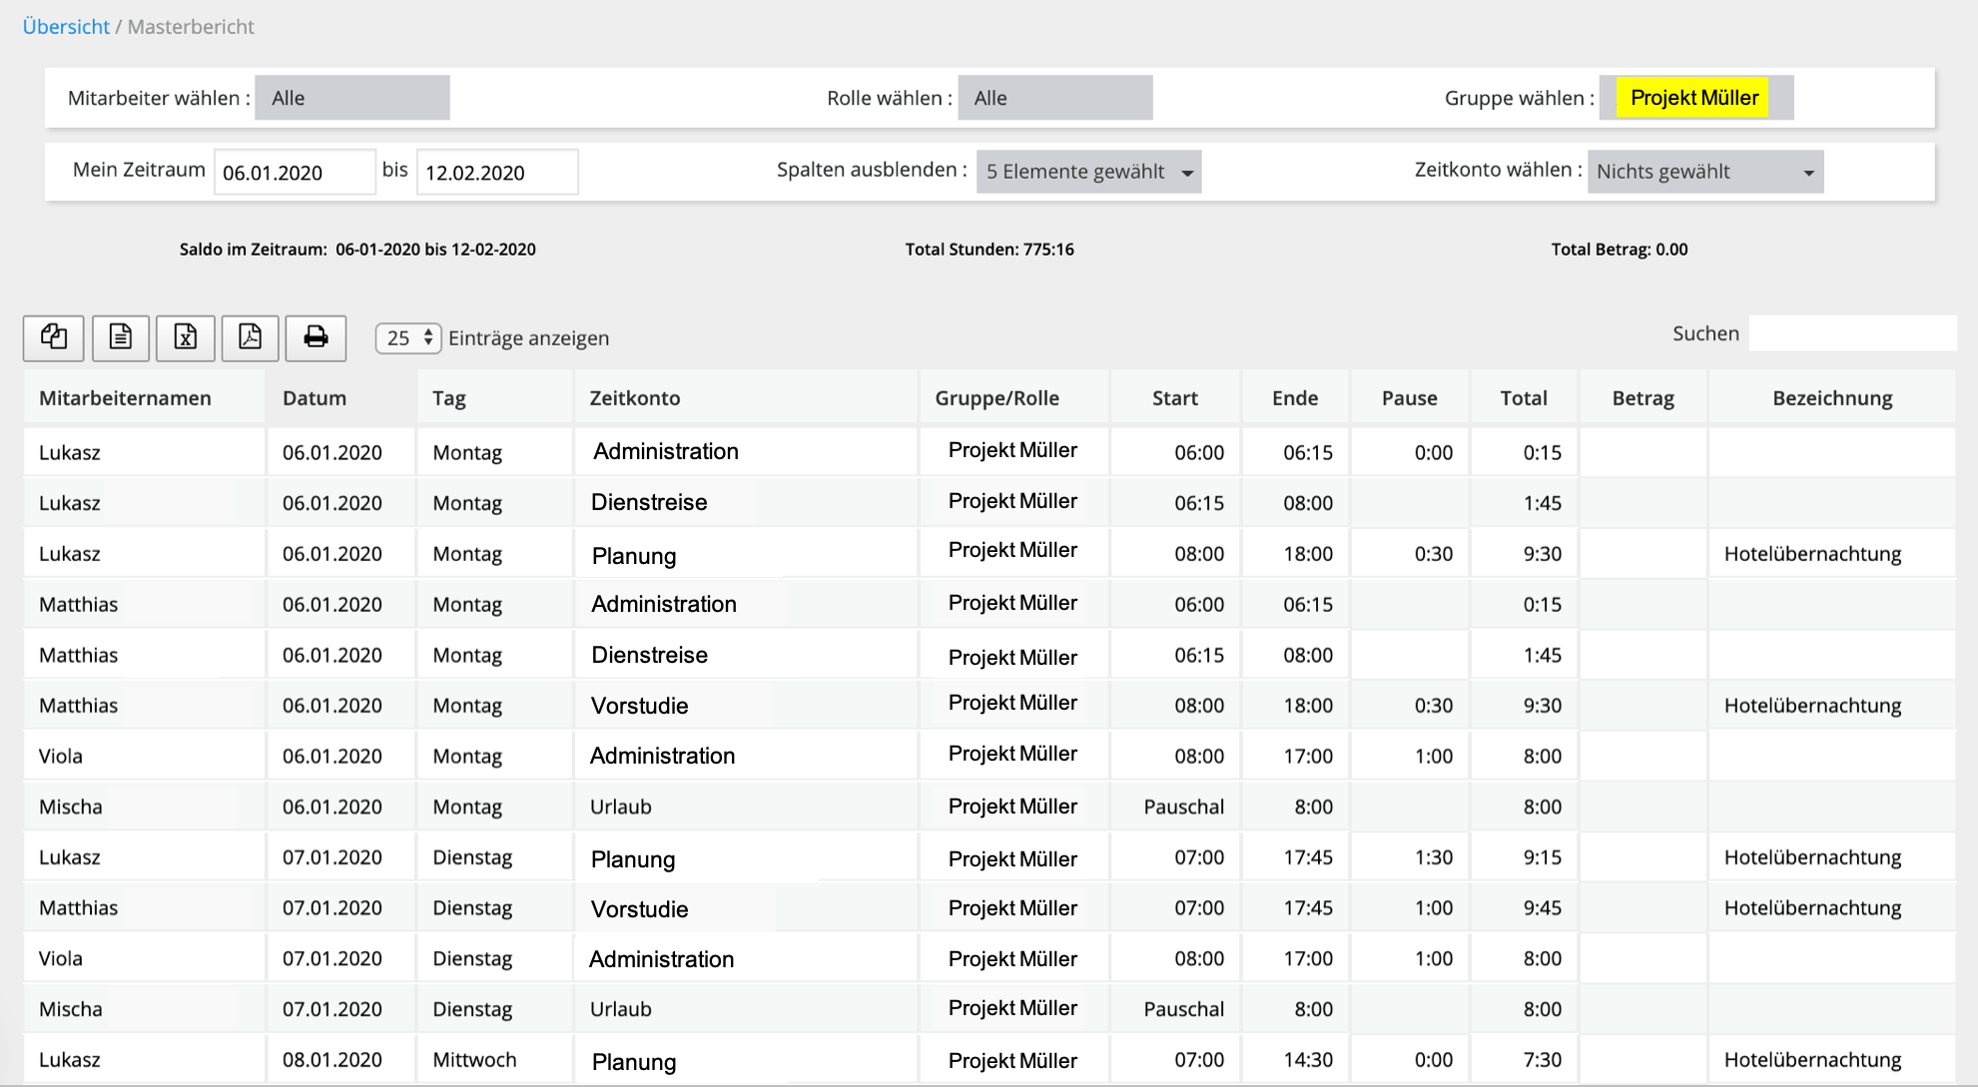Open Rolle wählen selector showing Alle
Image resolution: width=1978 pixels, height=1087 pixels.
click(1054, 98)
